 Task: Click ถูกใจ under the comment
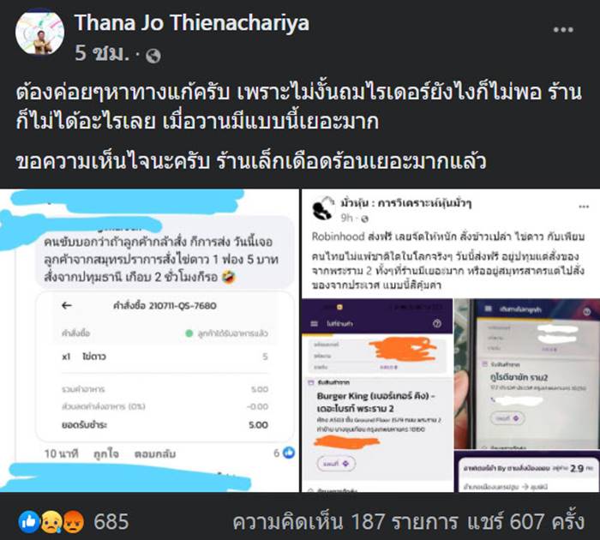tap(106, 454)
